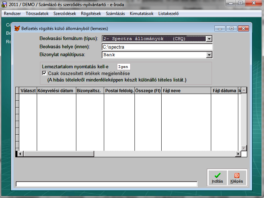Click the fox icon in dialog title bar
This screenshot has height=198, width=264.
pos(17,28)
